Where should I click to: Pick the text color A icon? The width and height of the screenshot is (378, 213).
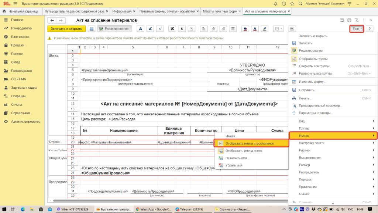(x=255, y=28)
